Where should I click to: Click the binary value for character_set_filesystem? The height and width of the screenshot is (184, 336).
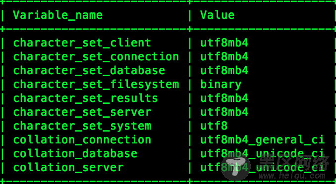click(221, 85)
